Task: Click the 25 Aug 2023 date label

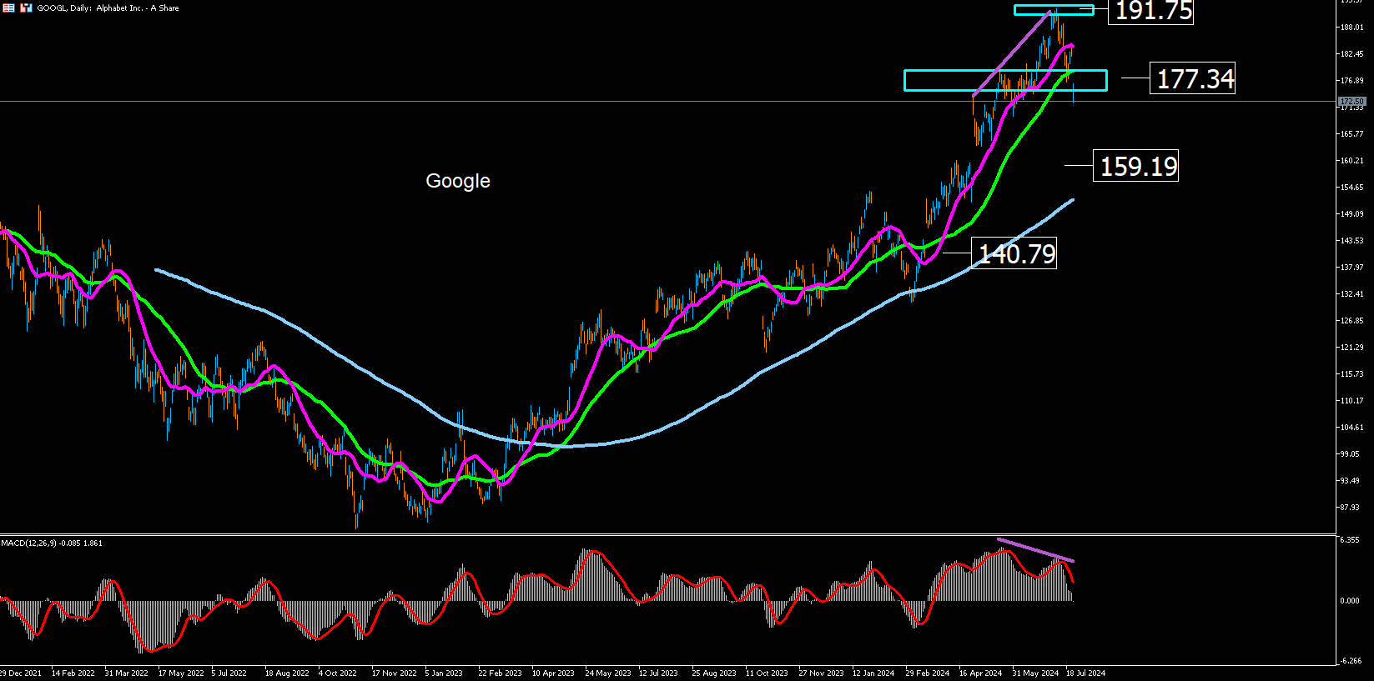Action: click(x=714, y=673)
